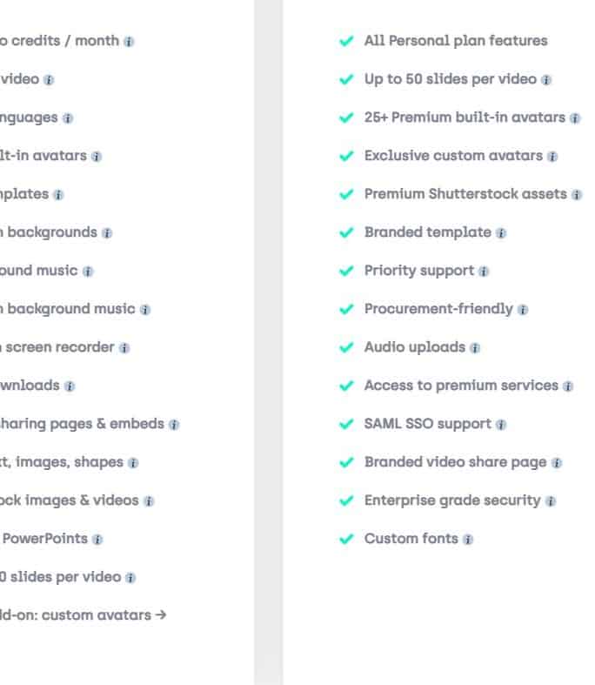Click info icon next to screen recorder
Image resolution: width=595 pixels, height=685 pixels.
(124, 348)
